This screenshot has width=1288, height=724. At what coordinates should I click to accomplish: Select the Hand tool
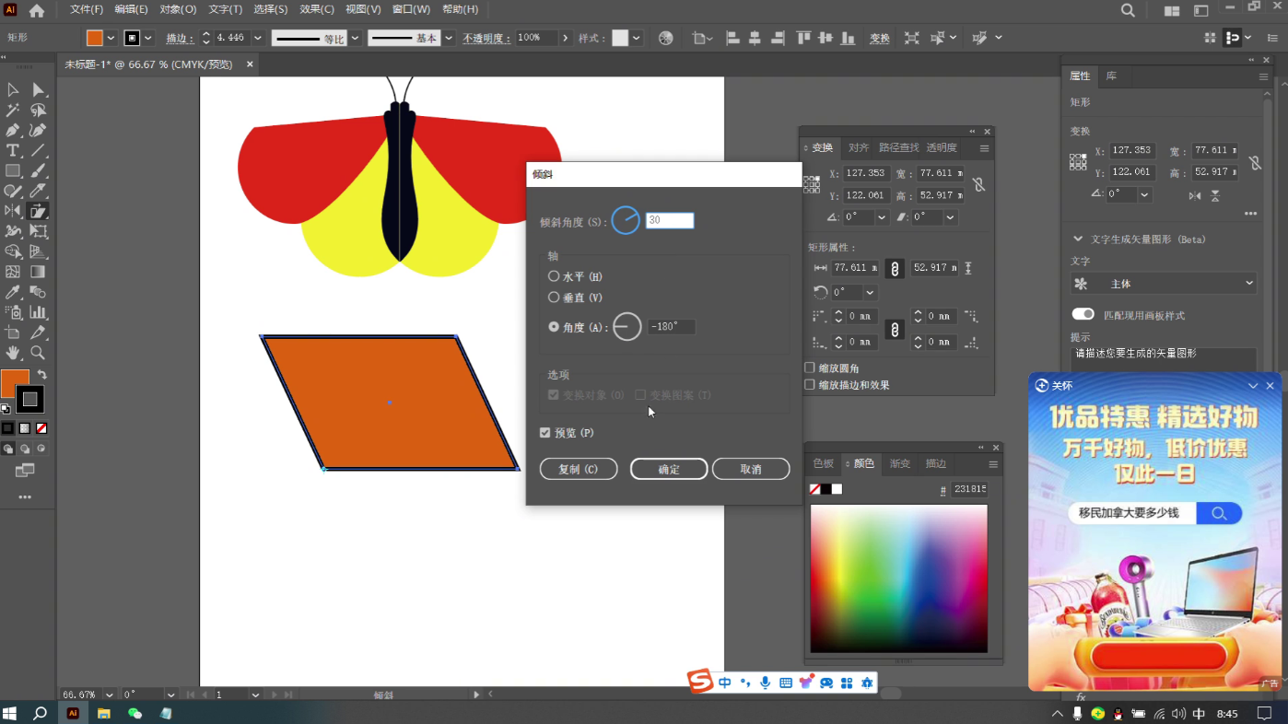(13, 353)
